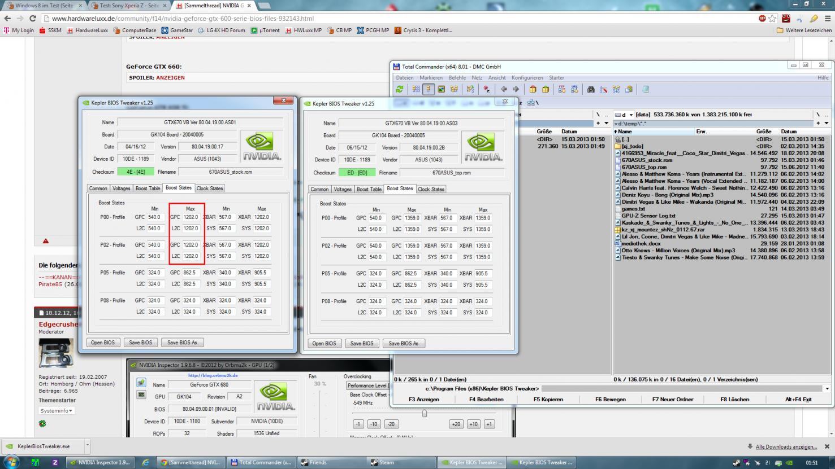
Task: Switch to Clock States tab in the top.rom Tweaker
Action: [431, 189]
